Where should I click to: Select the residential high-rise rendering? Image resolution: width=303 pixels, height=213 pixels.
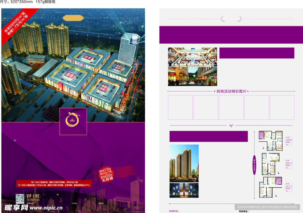tap(184, 163)
